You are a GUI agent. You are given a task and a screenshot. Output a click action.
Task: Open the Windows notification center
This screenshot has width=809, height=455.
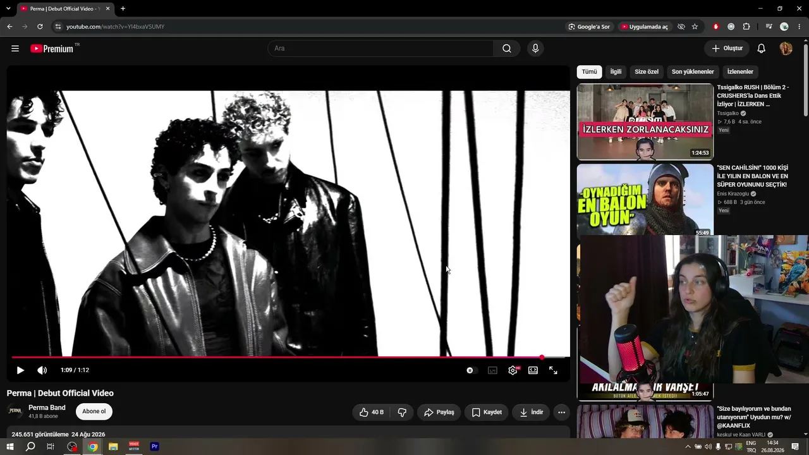[x=795, y=447]
